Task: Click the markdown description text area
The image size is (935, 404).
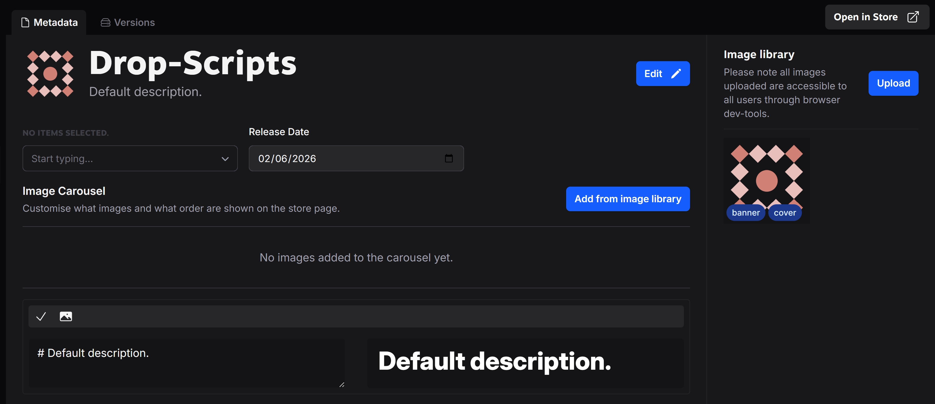Action: click(x=186, y=363)
